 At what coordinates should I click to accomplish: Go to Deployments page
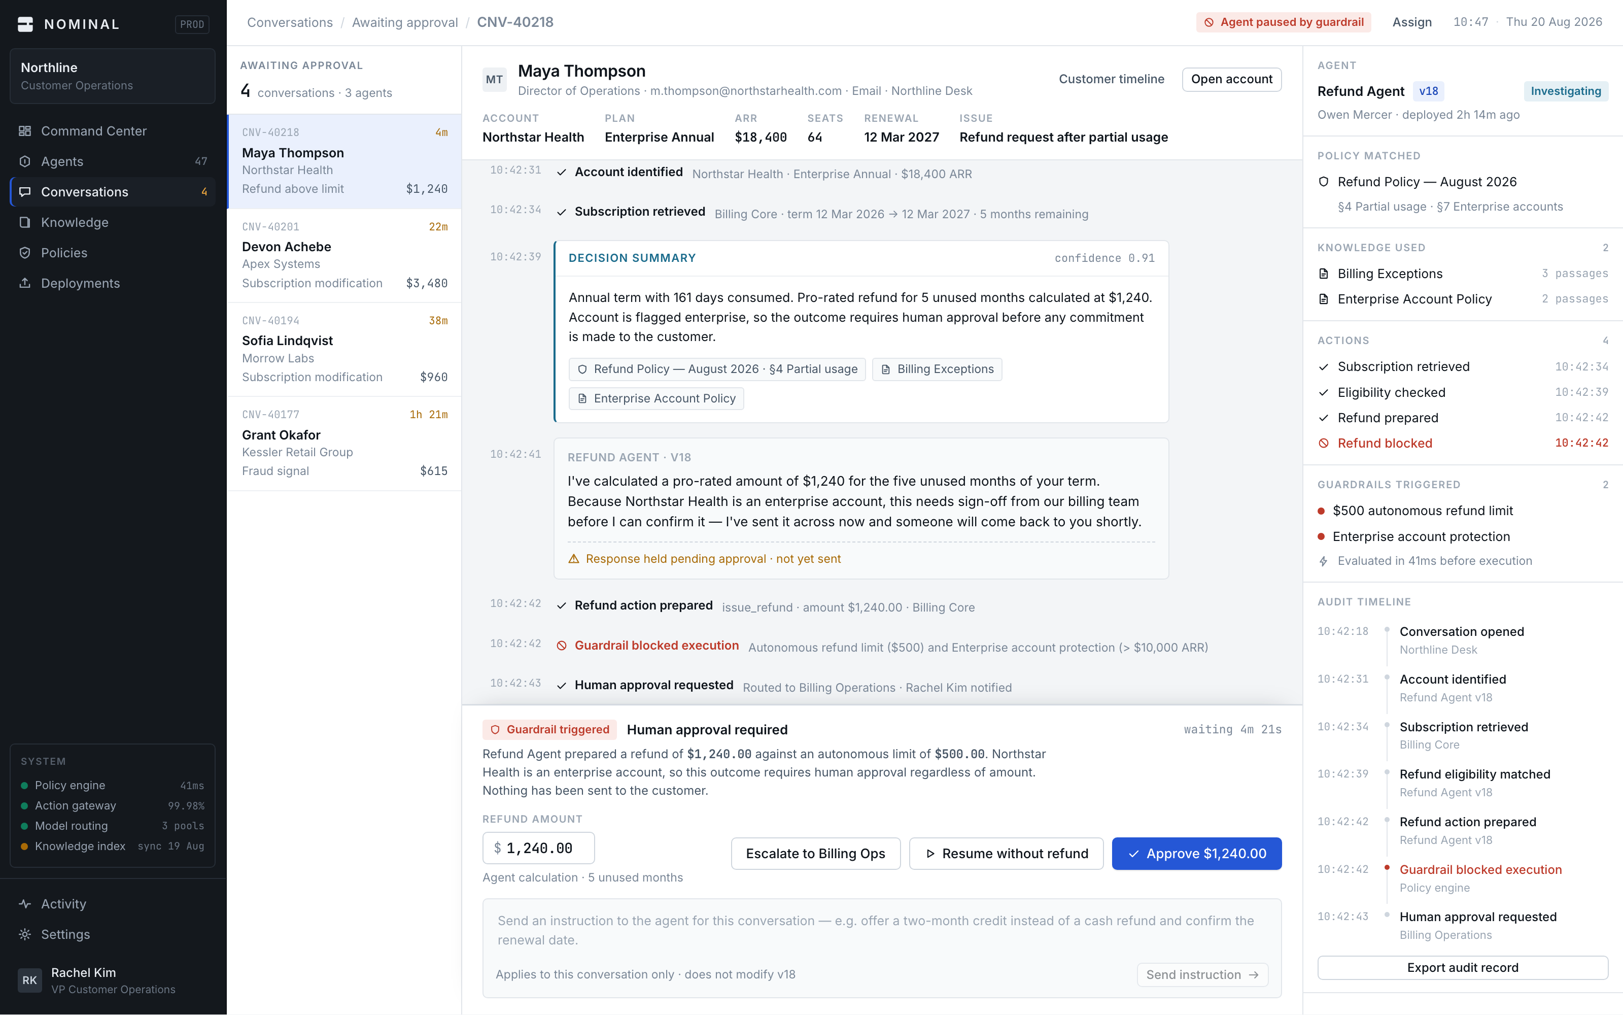pyautogui.click(x=113, y=283)
